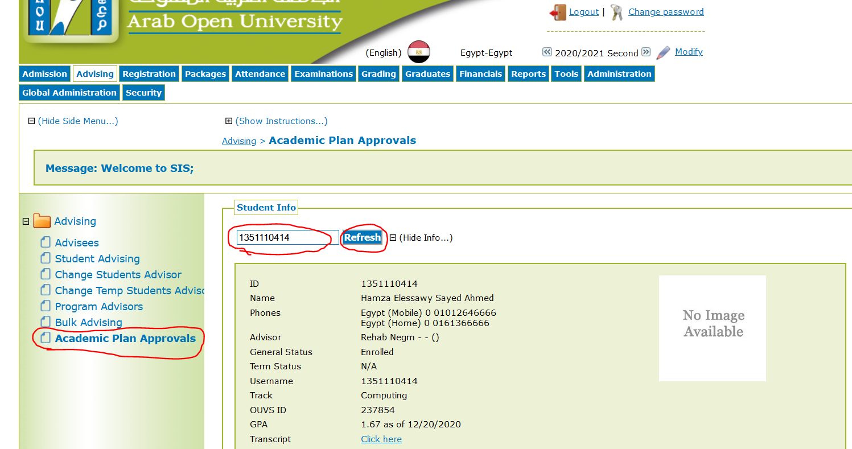Click the (English) language label
The width and height of the screenshot is (852, 449).
pos(384,53)
